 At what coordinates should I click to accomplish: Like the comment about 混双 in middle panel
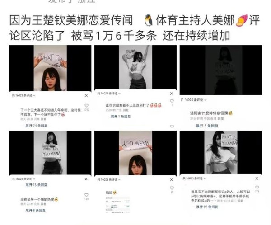(x=172, y=101)
